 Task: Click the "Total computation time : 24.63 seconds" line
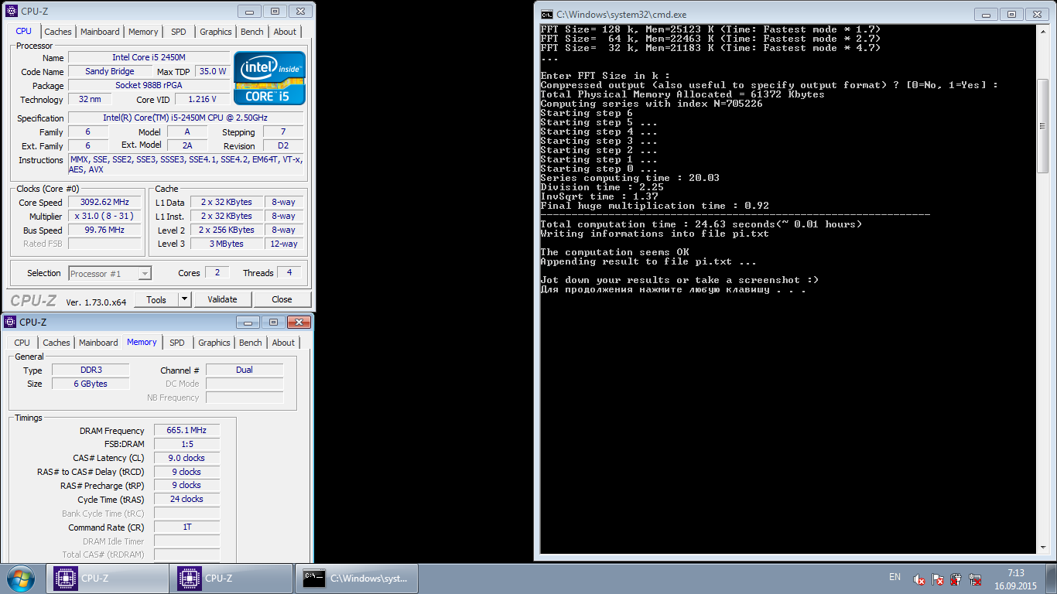click(701, 224)
